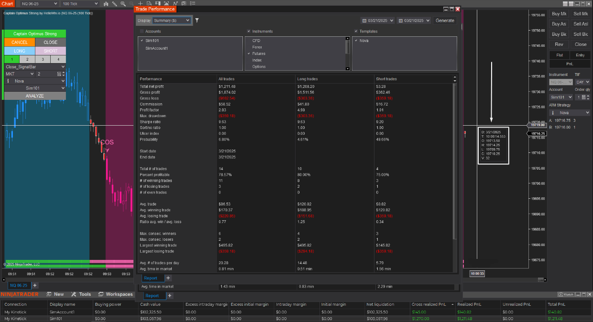Uncheck the Sim101 account

[x=142, y=41]
